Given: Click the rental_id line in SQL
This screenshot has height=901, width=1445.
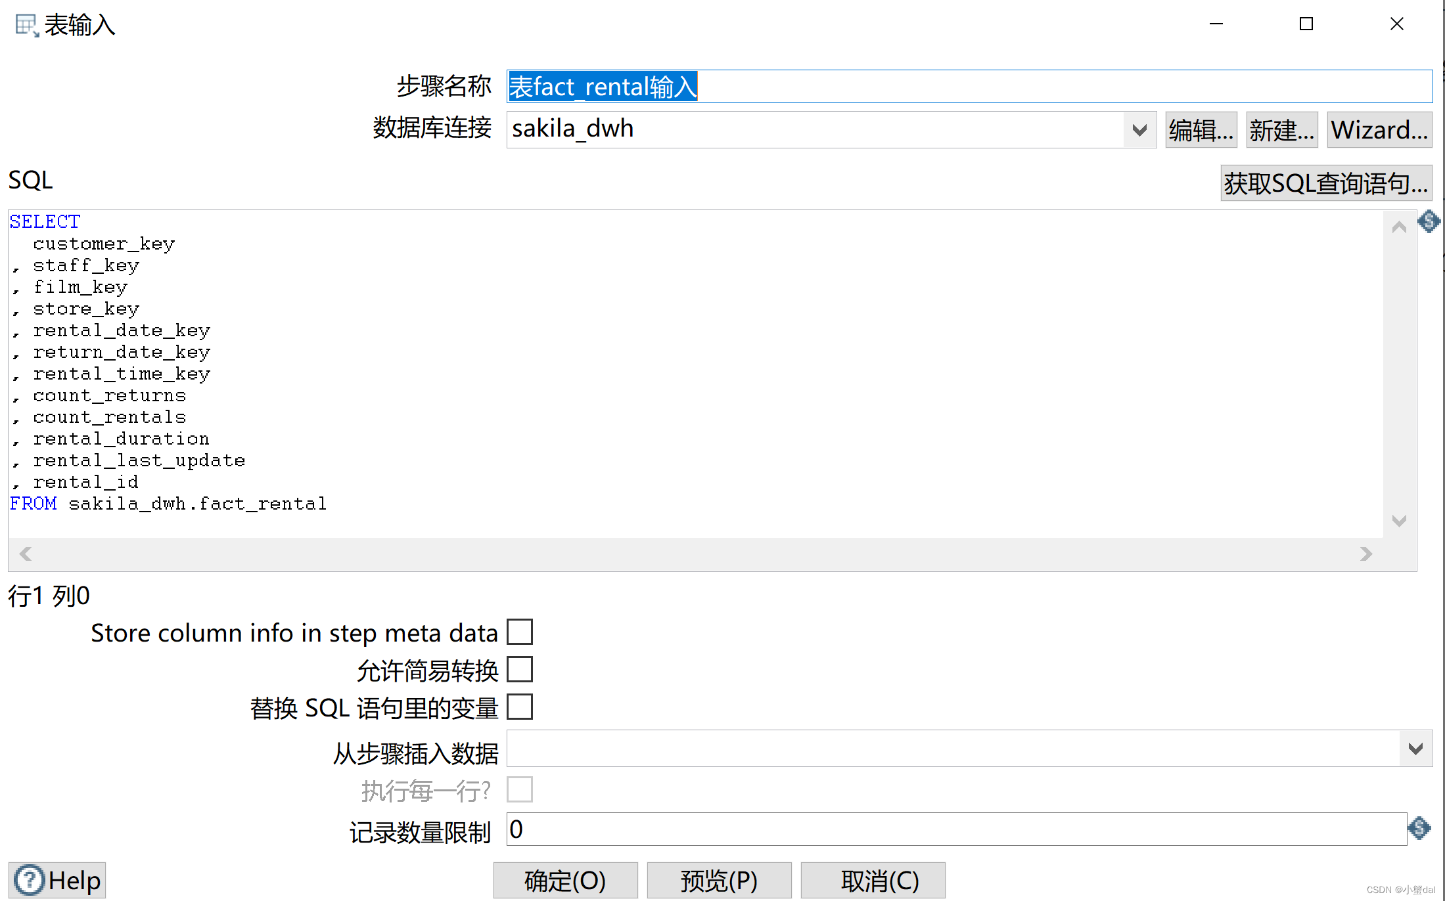Looking at the screenshot, I should point(76,482).
